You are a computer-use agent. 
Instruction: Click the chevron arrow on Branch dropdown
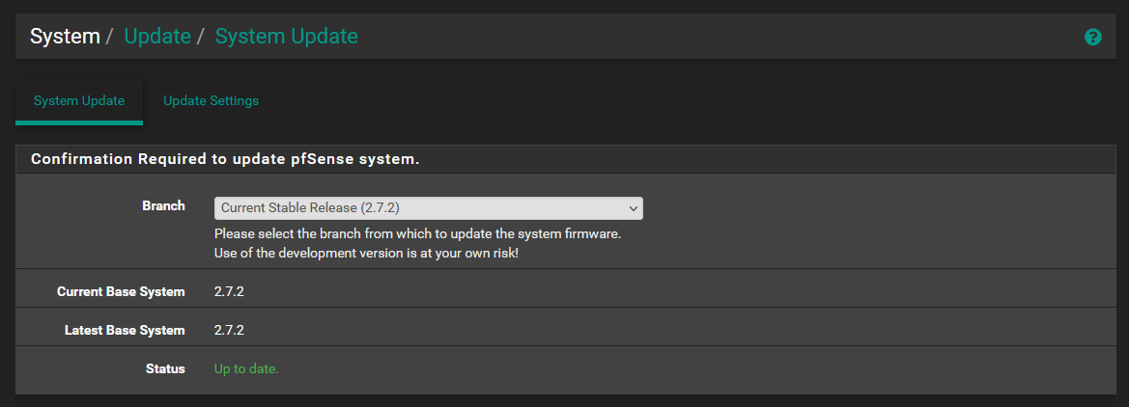pos(634,208)
